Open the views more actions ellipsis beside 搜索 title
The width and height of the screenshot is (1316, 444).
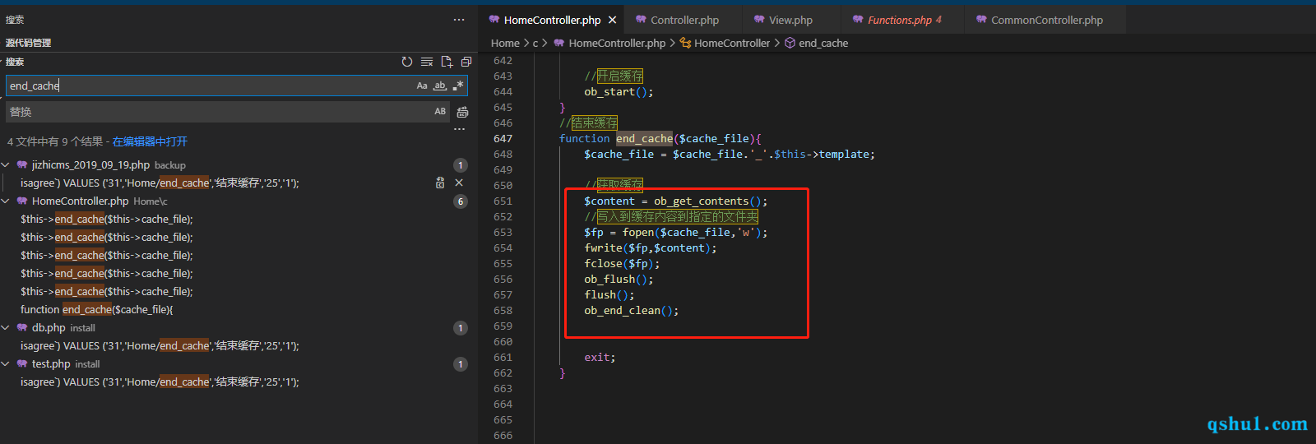click(459, 20)
